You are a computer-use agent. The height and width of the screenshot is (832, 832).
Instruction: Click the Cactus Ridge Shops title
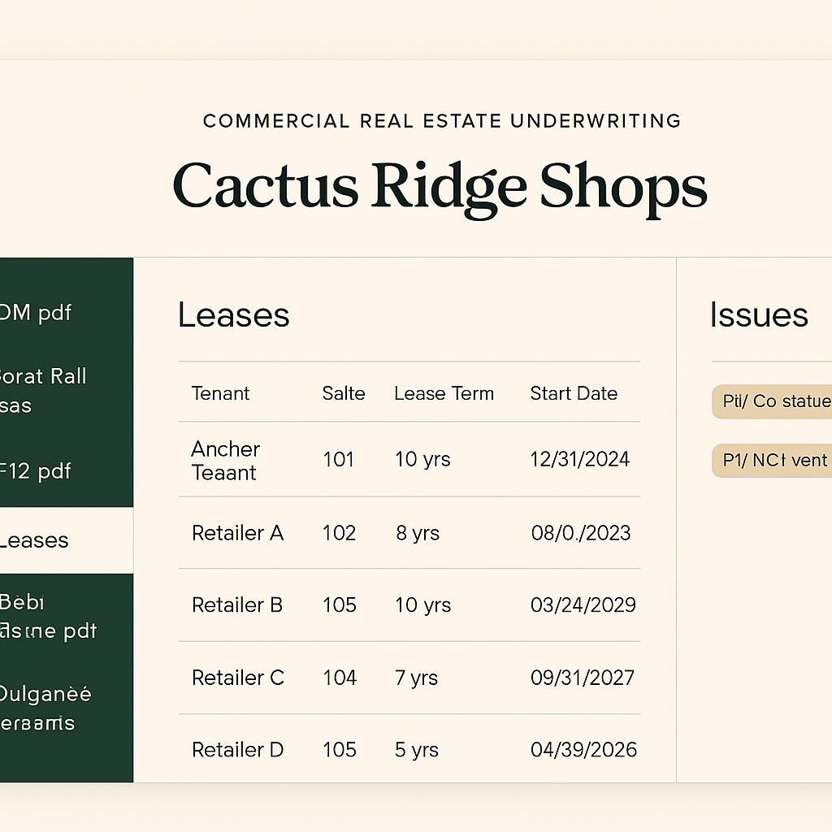(x=440, y=188)
